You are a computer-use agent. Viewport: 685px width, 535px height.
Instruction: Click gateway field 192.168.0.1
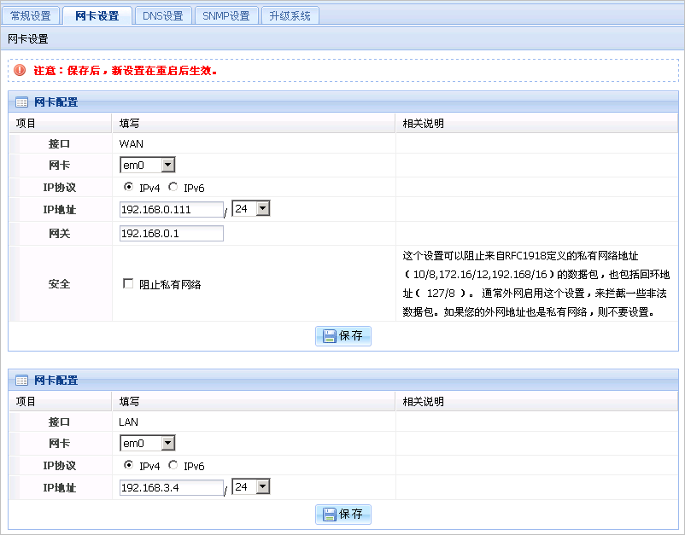coord(172,234)
